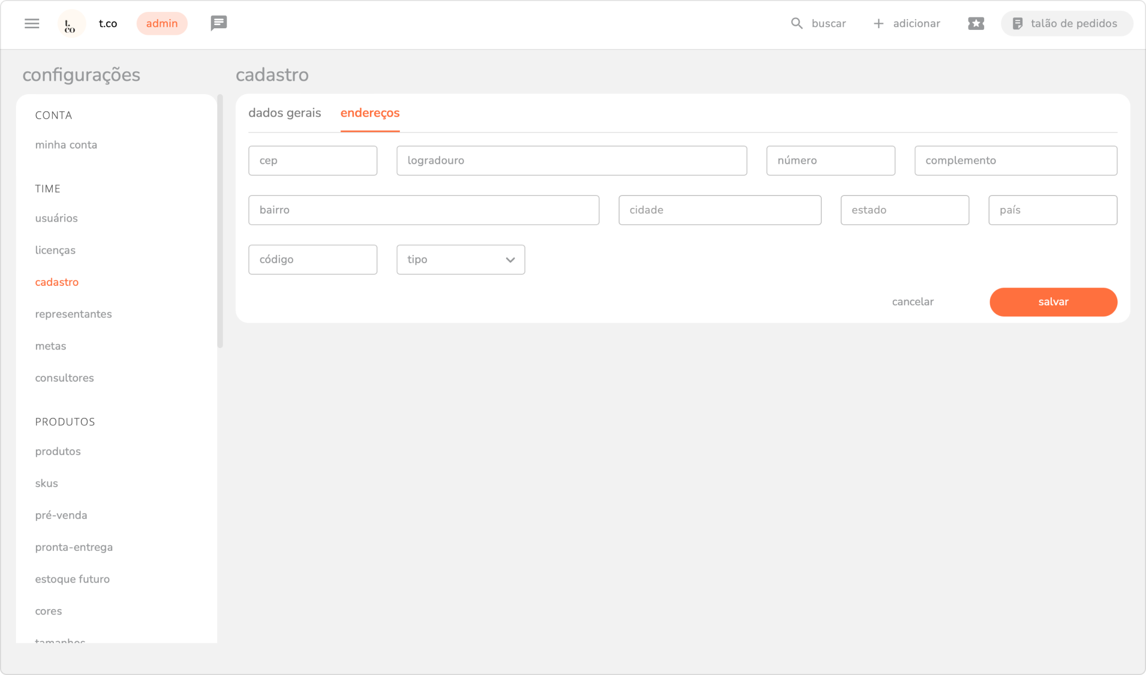Open usuários in the sidebar
This screenshot has width=1146, height=675.
pyautogui.click(x=56, y=218)
